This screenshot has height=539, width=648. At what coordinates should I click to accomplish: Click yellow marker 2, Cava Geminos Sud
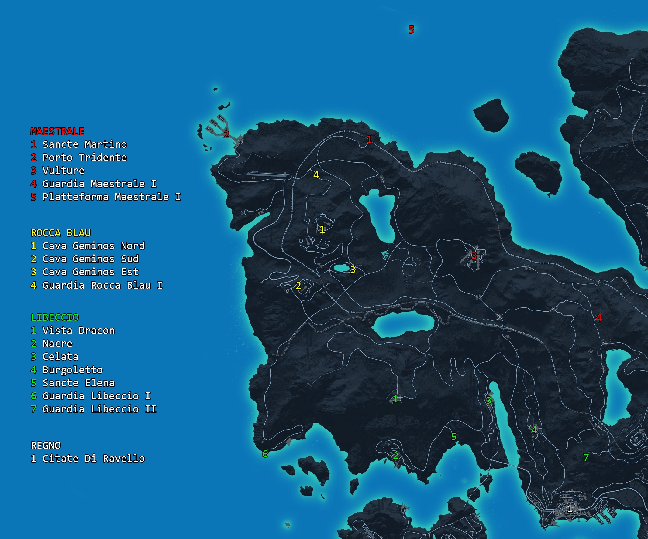[298, 286]
